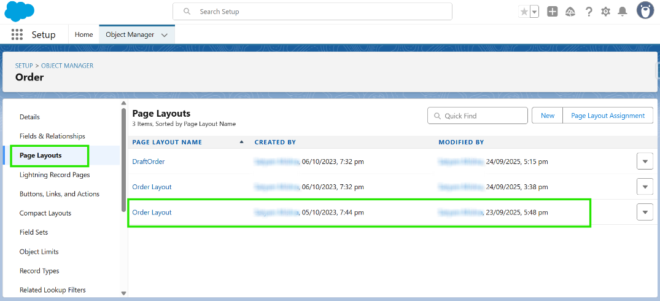Open the DraftOrder row action dropdown
The width and height of the screenshot is (660, 301).
pos(645,161)
